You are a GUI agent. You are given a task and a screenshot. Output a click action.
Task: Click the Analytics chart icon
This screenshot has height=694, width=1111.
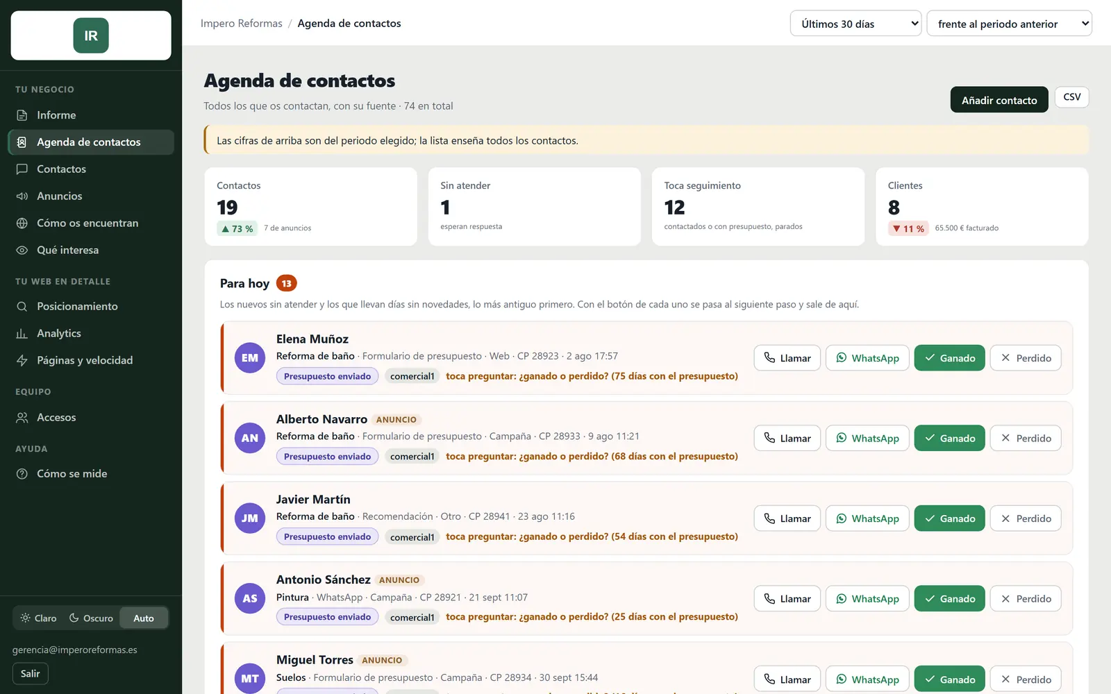point(22,334)
